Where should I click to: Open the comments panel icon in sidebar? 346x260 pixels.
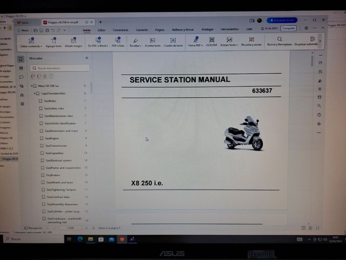pos(21,77)
